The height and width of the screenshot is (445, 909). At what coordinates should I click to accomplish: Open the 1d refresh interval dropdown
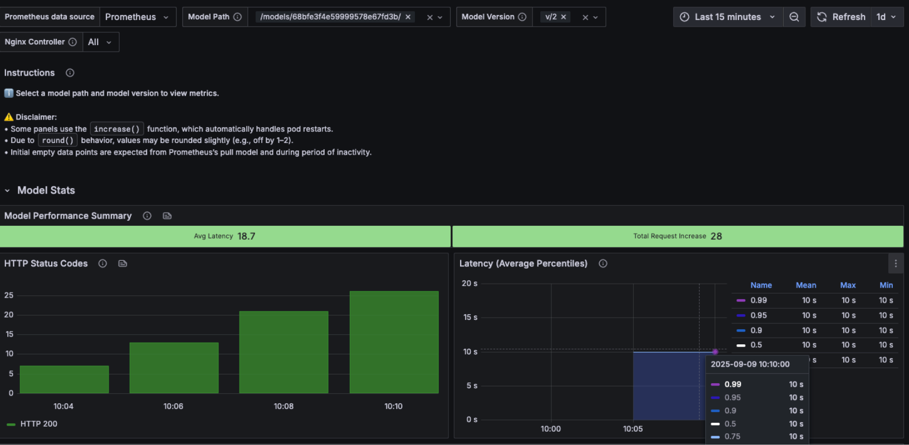[887, 17]
